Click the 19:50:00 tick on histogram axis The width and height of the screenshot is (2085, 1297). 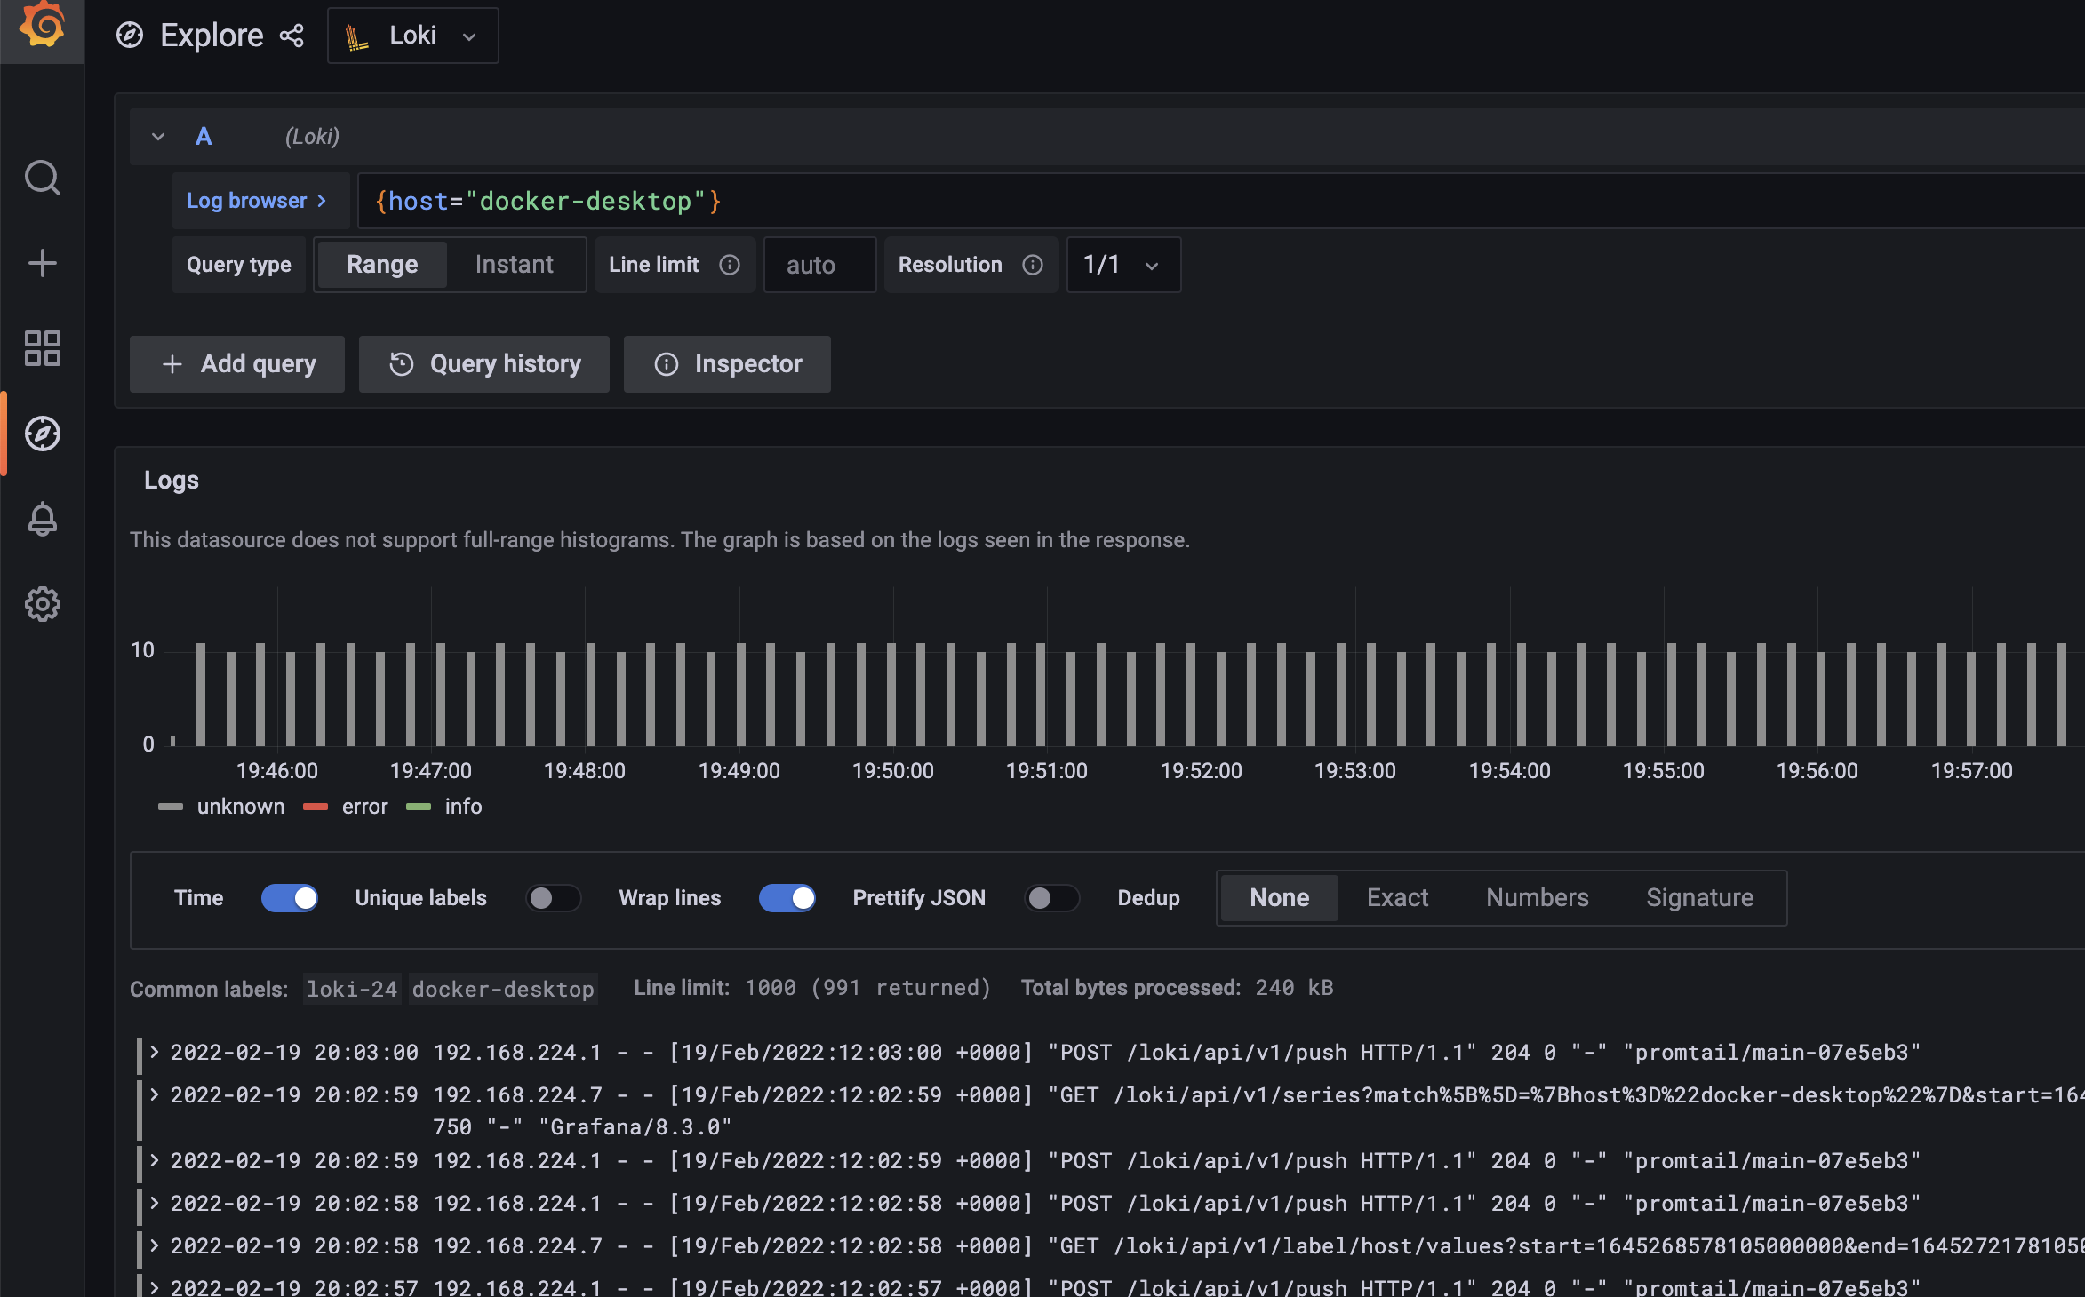pyautogui.click(x=893, y=771)
